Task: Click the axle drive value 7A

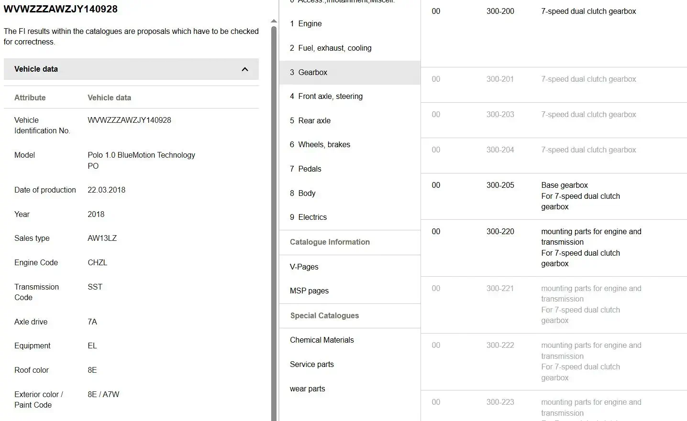Action: 92,322
